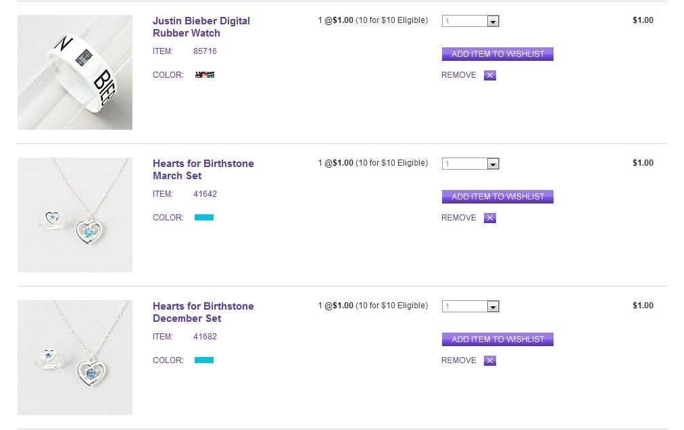The image size is (684, 430).
Task: Open Hearts for Birthstone December Set link
Action: (203, 312)
